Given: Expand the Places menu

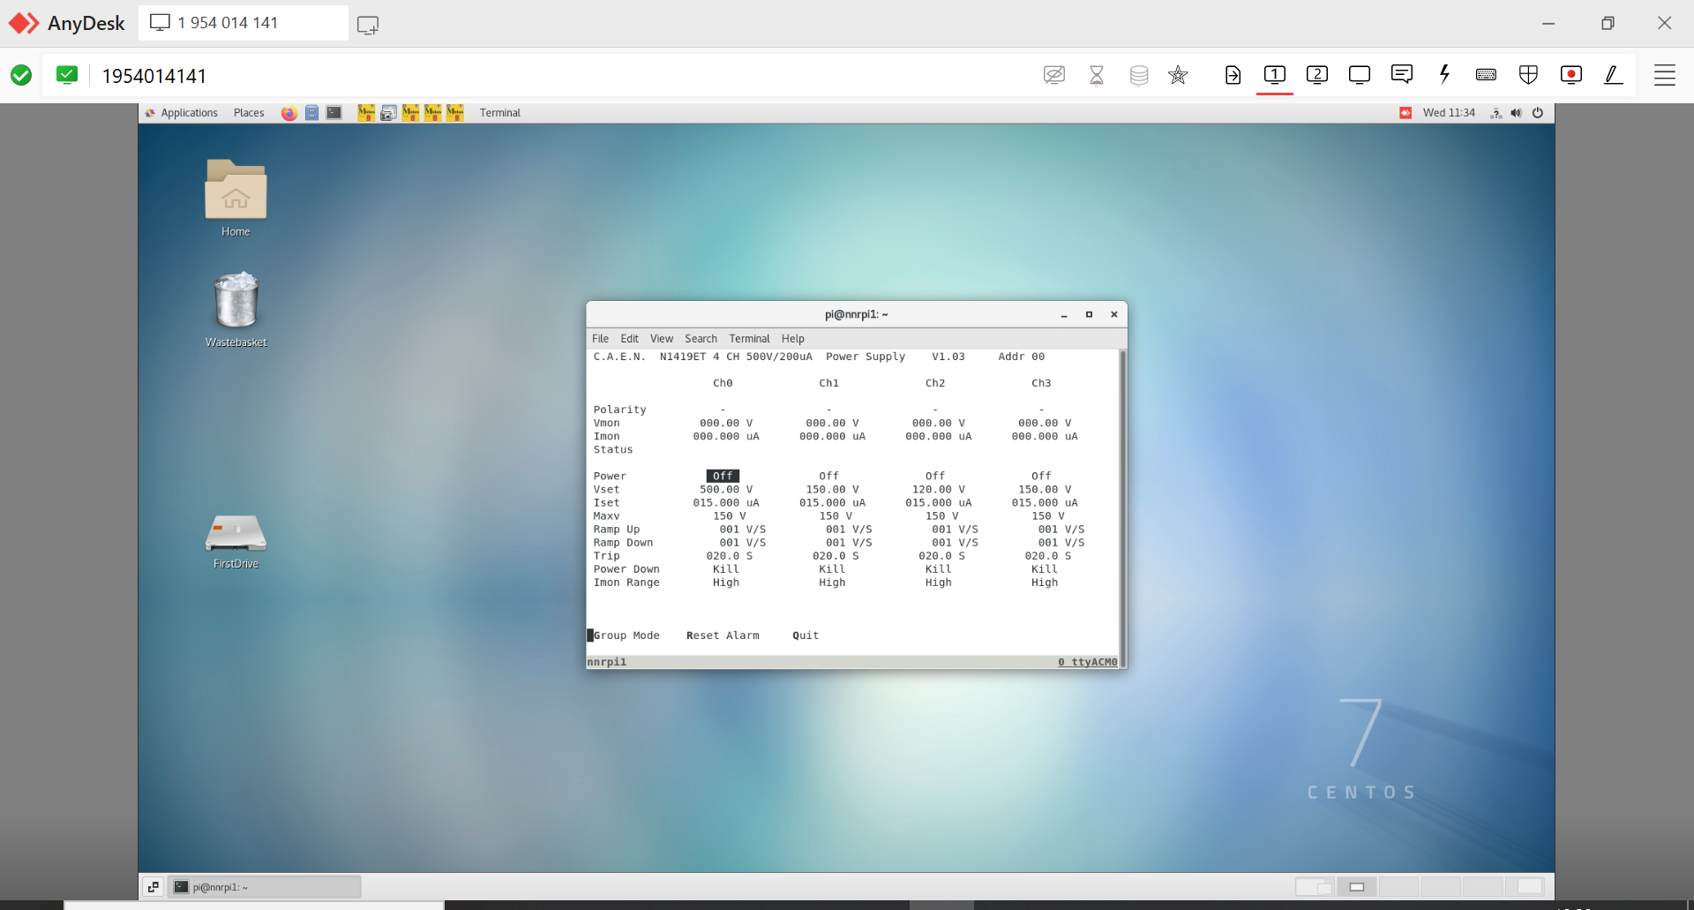Looking at the screenshot, I should (249, 113).
